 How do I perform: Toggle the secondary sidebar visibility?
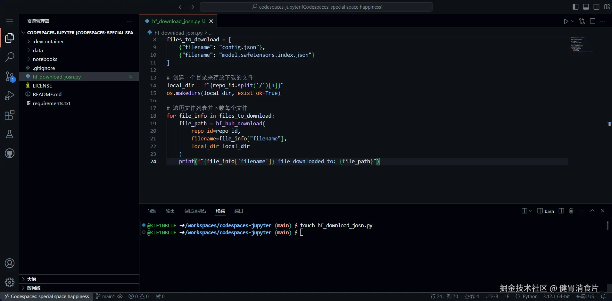click(596, 7)
